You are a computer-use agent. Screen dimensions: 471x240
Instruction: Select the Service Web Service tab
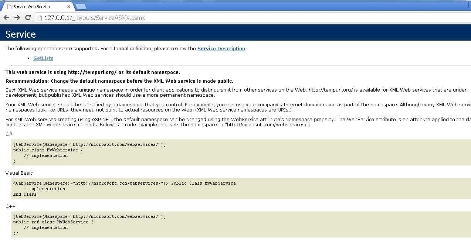point(33,7)
